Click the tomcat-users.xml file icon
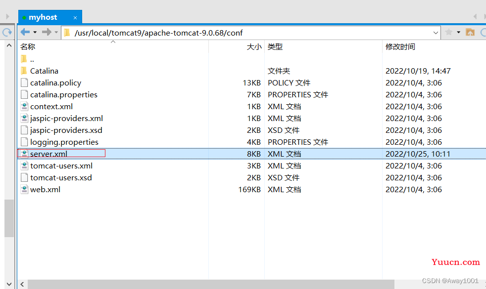The image size is (486, 289). click(x=24, y=165)
